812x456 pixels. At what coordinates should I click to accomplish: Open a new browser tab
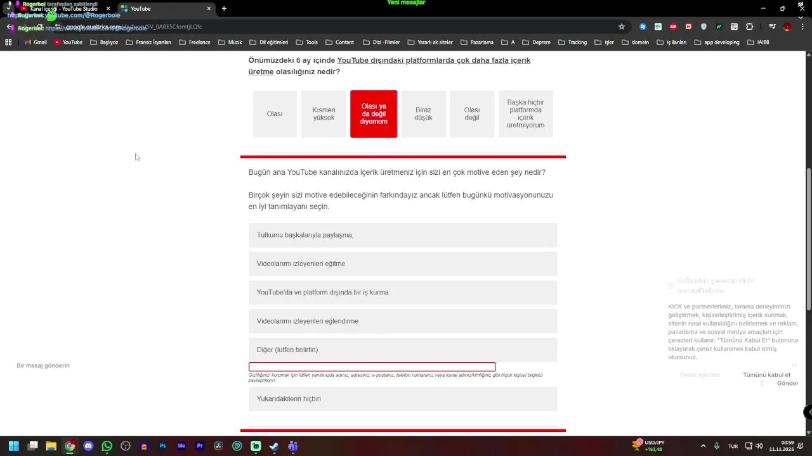(x=224, y=9)
